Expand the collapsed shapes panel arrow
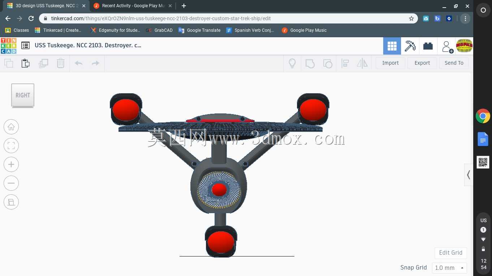Image resolution: width=492 pixels, height=276 pixels. pyautogui.click(x=469, y=175)
